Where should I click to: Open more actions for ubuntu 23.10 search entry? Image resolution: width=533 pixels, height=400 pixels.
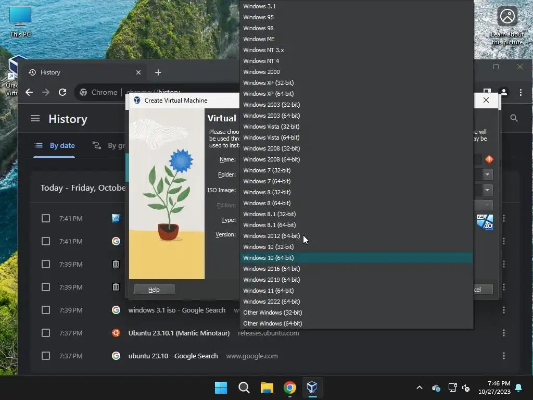pyautogui.click(x=504, y=356)
